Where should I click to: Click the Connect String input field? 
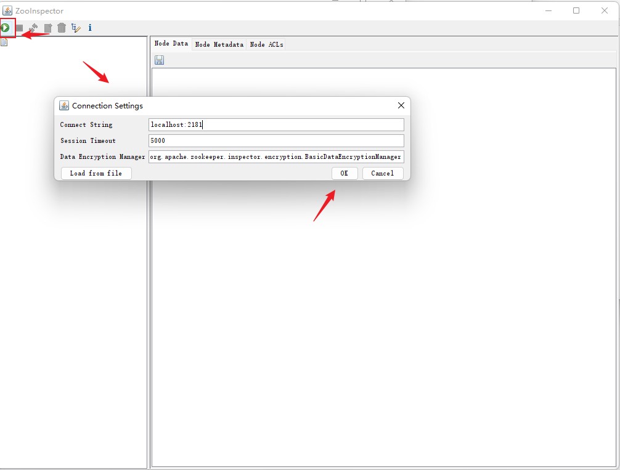(276, 124)
